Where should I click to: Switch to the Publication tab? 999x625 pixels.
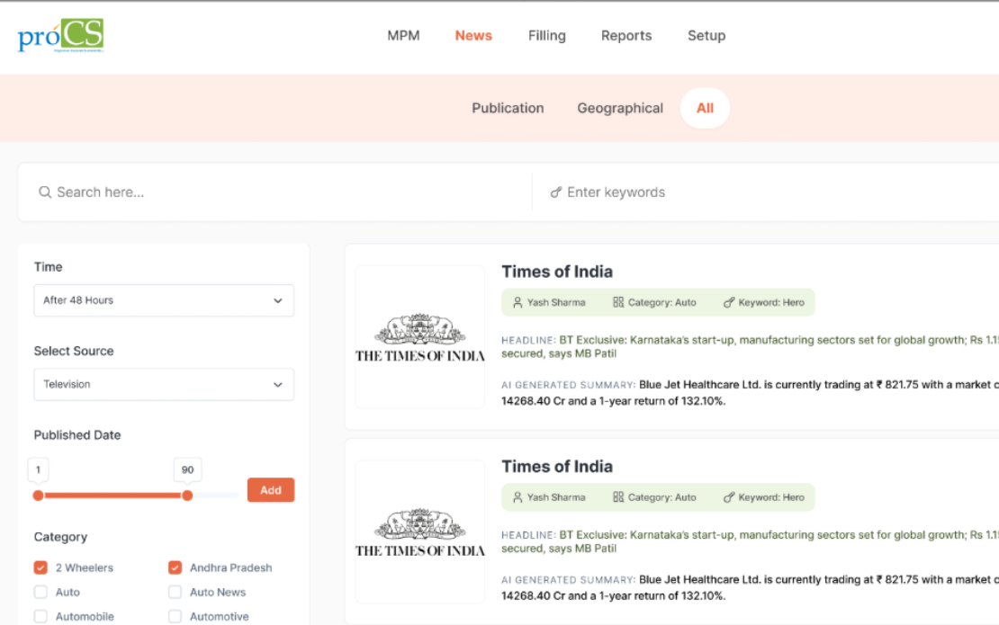[x=508, y=108]
